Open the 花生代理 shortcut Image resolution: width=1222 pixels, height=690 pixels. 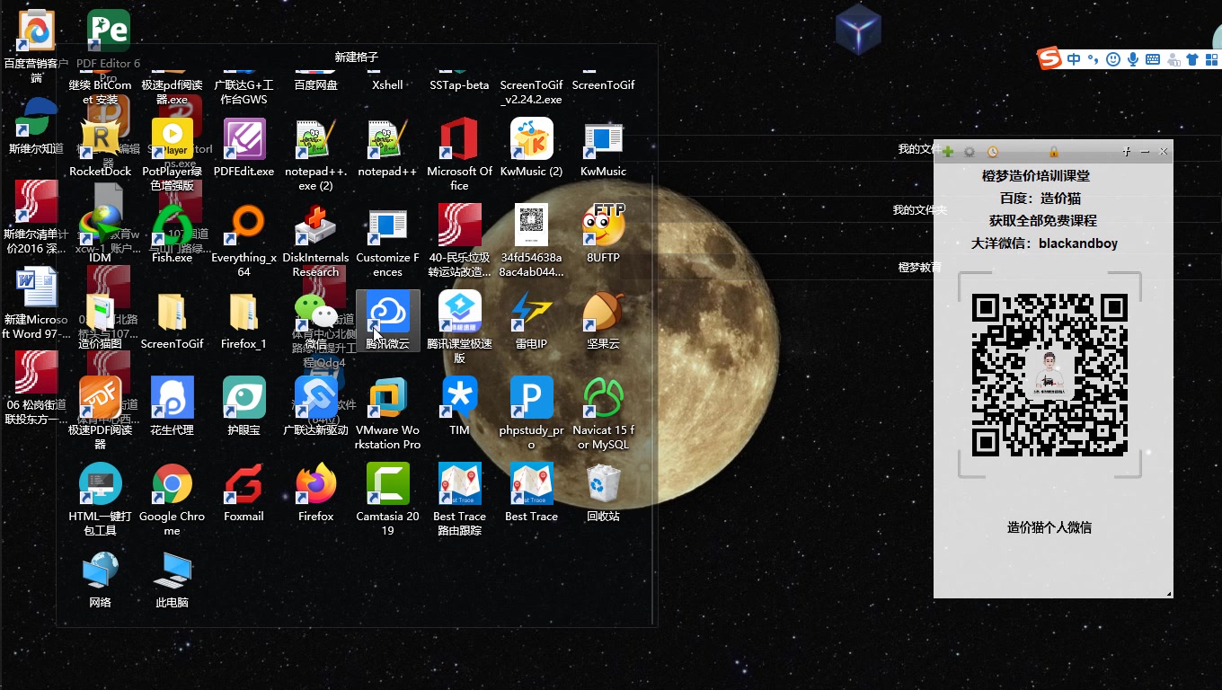coord(173,406)
